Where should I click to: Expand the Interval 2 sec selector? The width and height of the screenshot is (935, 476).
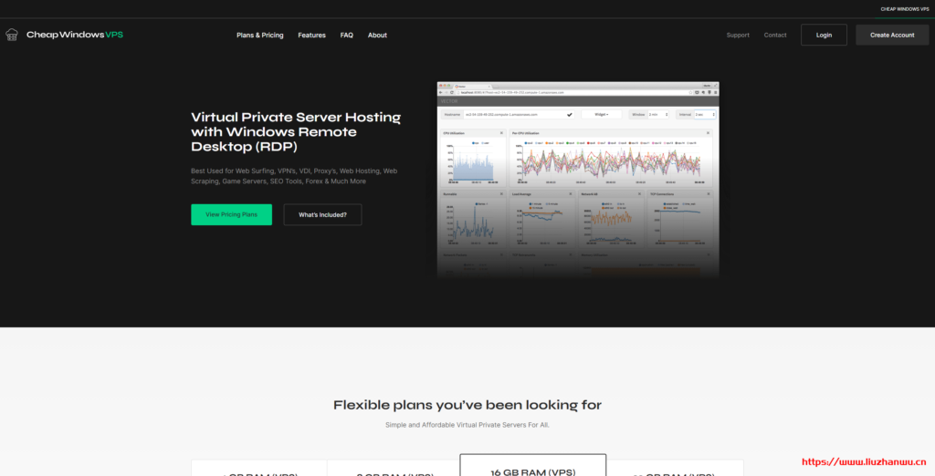[704, 115]
